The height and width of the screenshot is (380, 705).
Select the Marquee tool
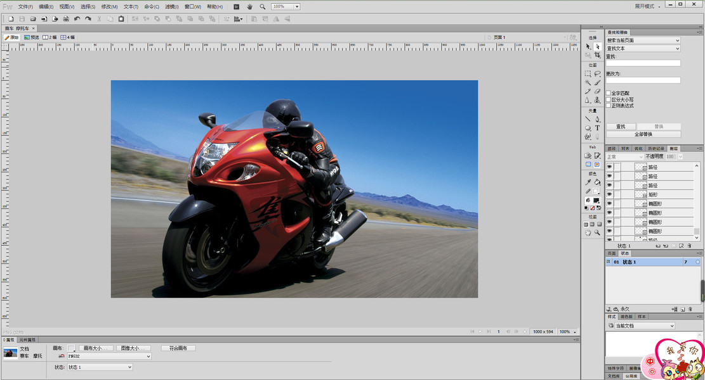tap(588, 73)
